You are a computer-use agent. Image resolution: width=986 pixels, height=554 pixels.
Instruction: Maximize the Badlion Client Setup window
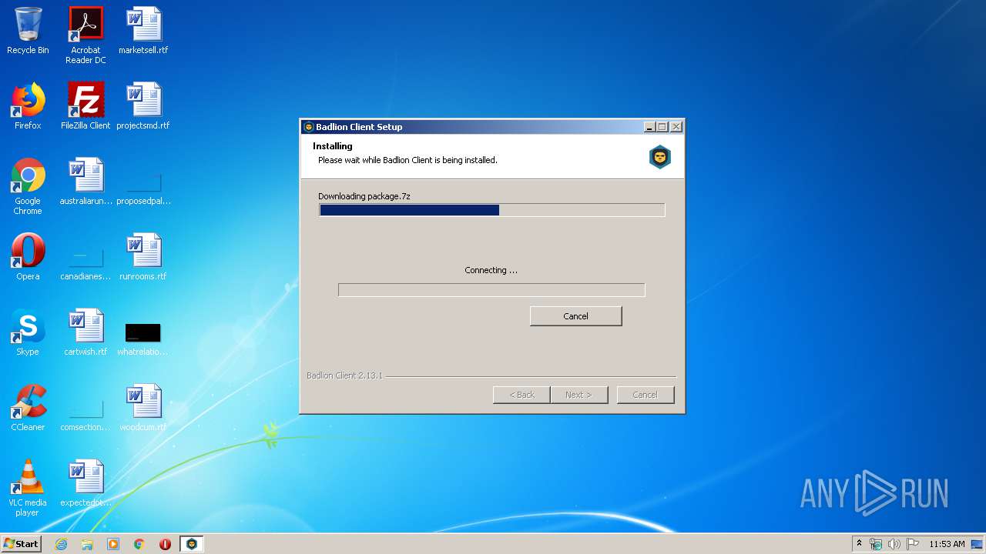[x=662, y=127]
